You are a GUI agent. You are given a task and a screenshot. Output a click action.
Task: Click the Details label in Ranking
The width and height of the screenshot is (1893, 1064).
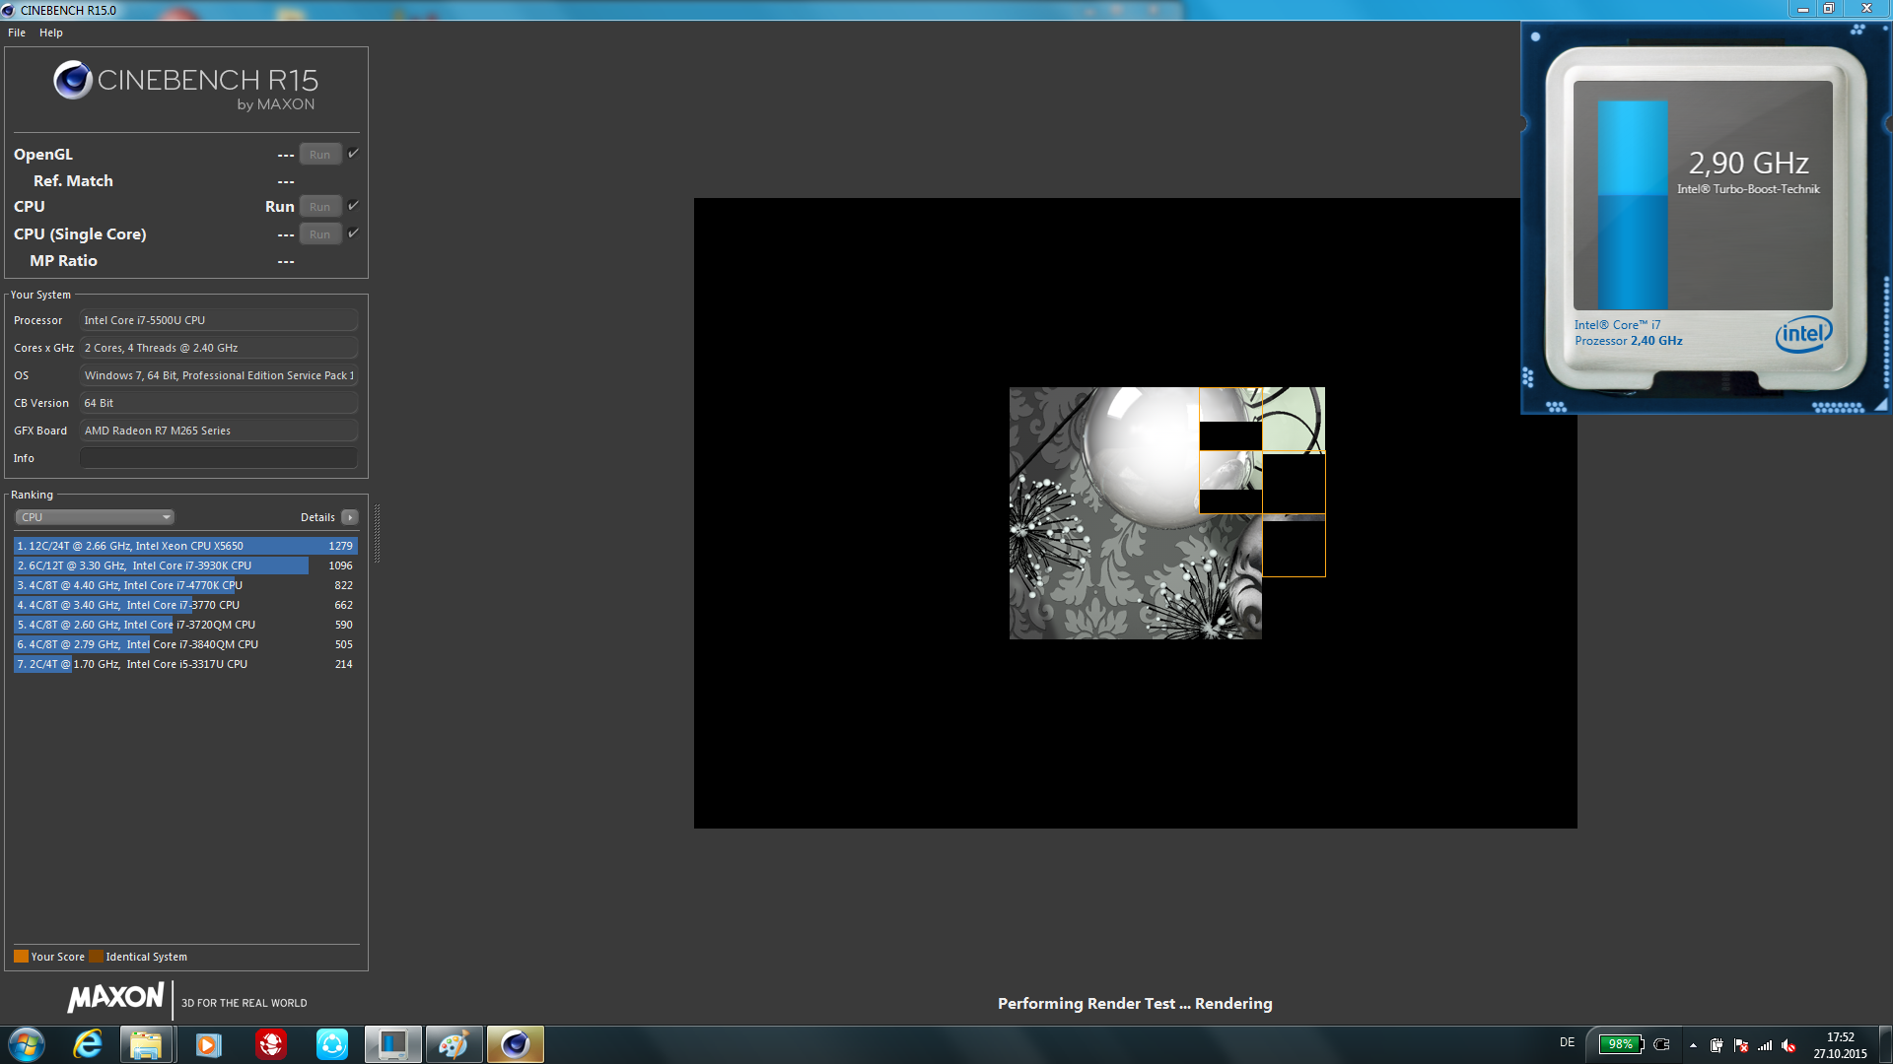[317, 517]
